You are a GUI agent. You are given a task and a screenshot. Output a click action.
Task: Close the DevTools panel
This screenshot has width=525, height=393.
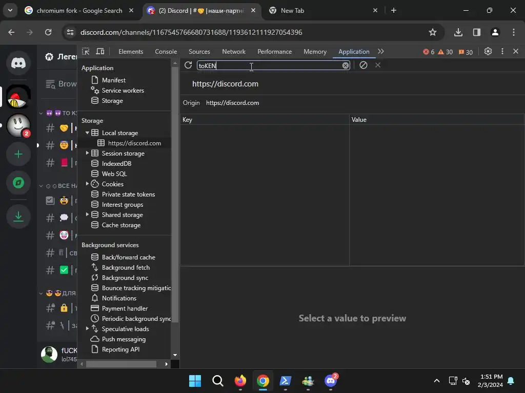point(516,52)
